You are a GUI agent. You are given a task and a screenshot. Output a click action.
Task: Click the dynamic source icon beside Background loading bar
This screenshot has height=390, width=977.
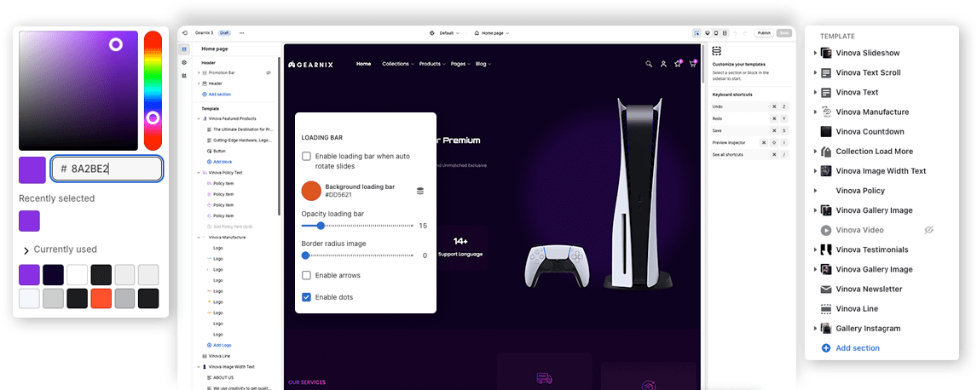pos(420,191)
